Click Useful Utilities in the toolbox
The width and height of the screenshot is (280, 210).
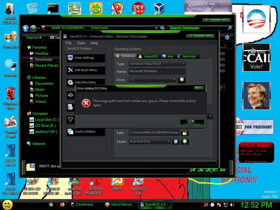coord(86,132)
